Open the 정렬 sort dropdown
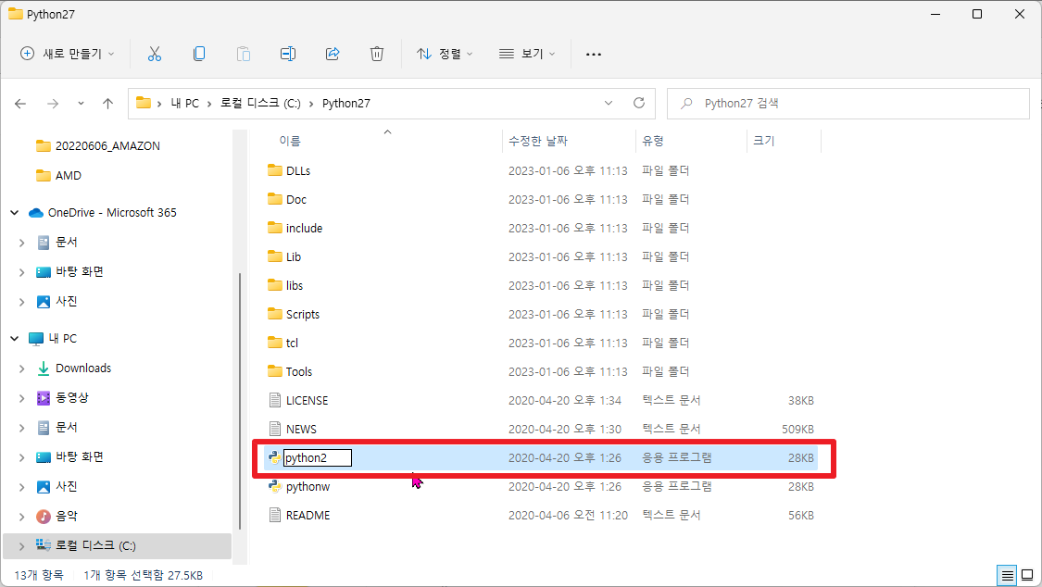The width and height of the screenshot is (1042, 587). pos(445,54)
